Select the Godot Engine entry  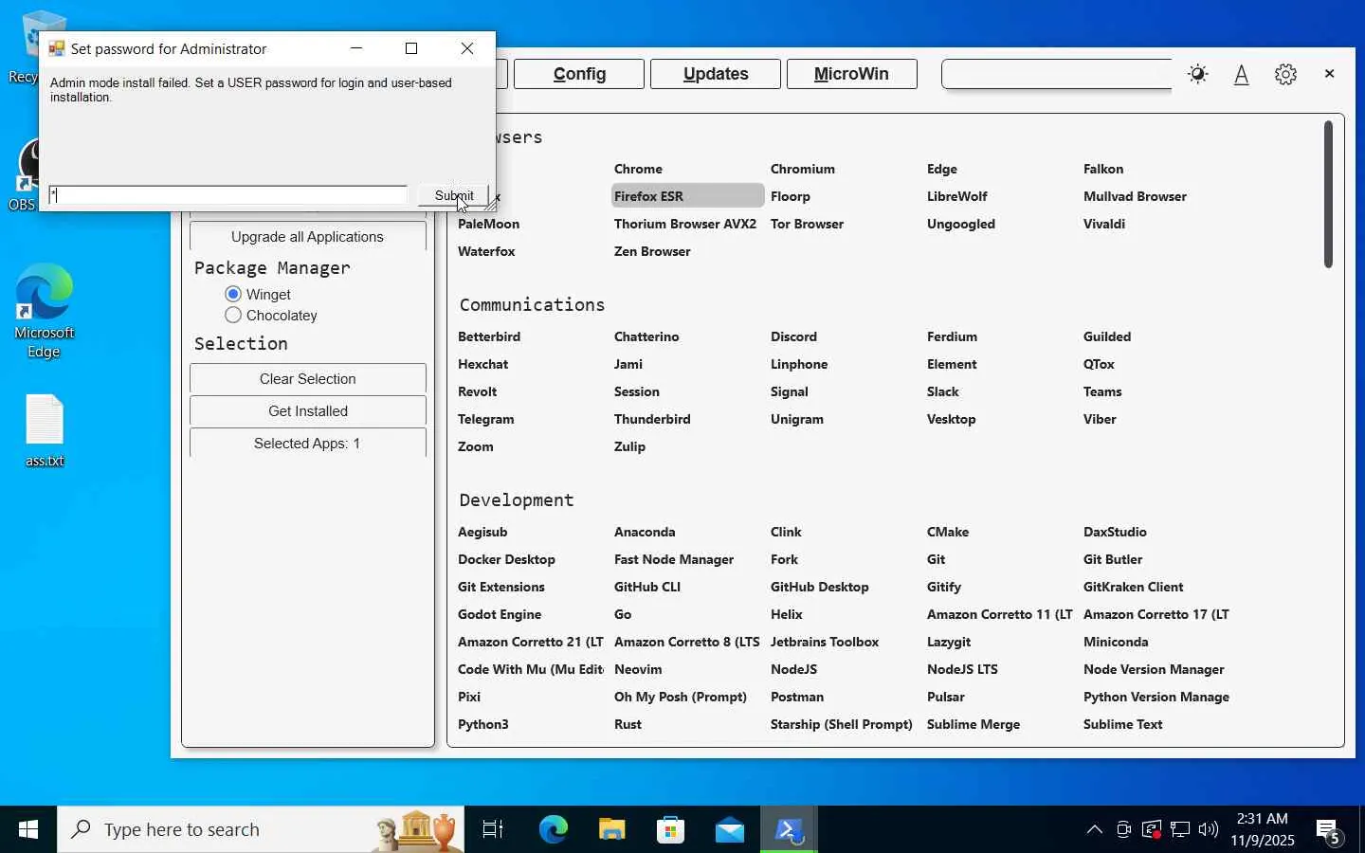click(x=500, y=614)
